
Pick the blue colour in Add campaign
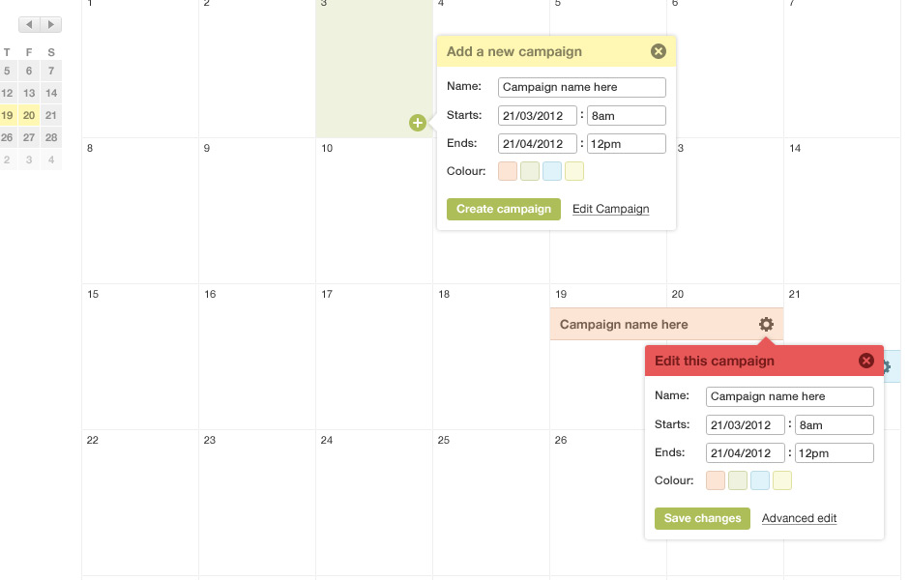click(x=552, y=171)
